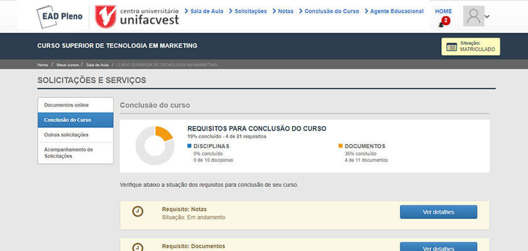The image size is (528, 251).
Task: Select Documentos online in sidebar
Action: [75, 105]
